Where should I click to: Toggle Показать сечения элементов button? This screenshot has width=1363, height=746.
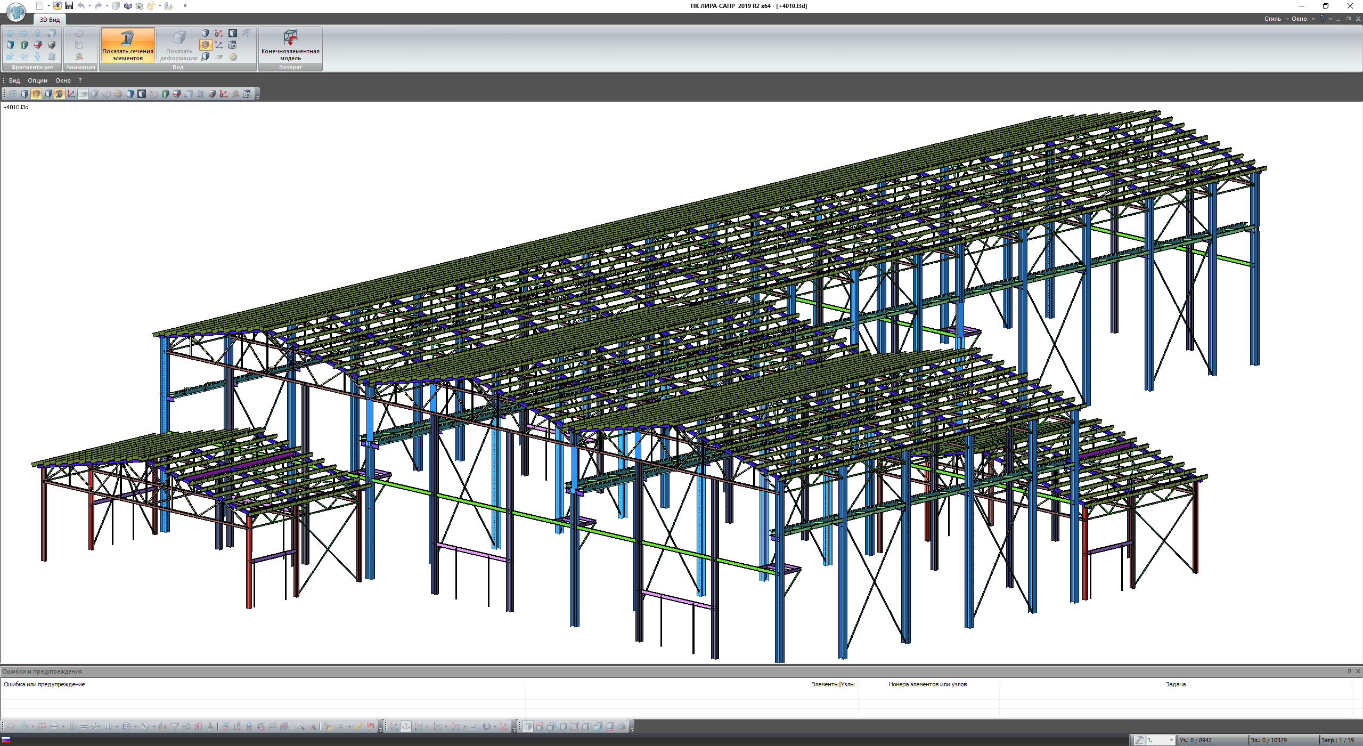(128, 45)
